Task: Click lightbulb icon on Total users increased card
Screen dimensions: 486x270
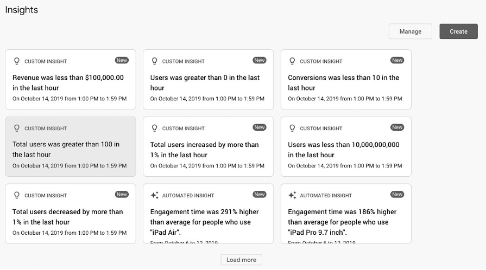Action: pos(155,128)
